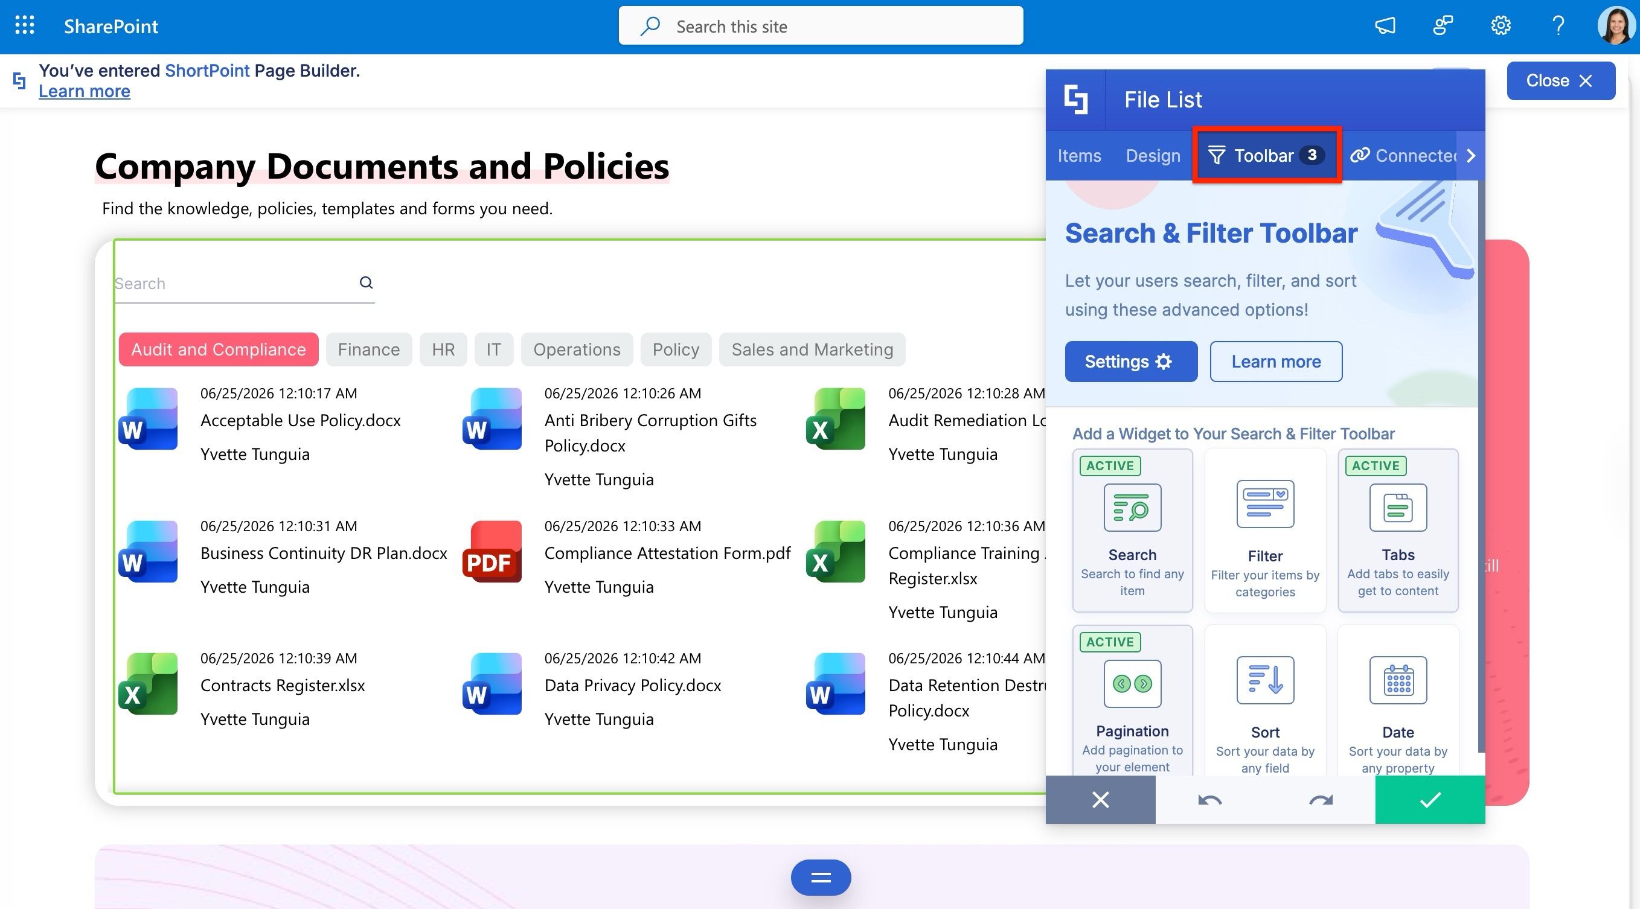The image size is (1640, 909).
Task: Open toolbar Settings button
Action: pos(1131,362)
